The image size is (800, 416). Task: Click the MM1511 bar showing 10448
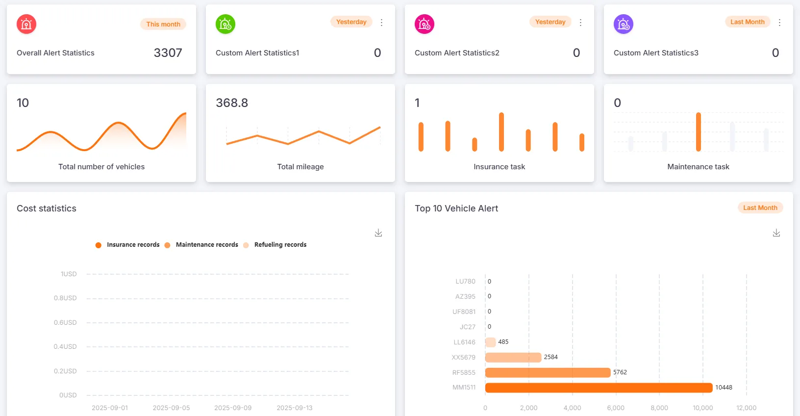click(598, 388)
